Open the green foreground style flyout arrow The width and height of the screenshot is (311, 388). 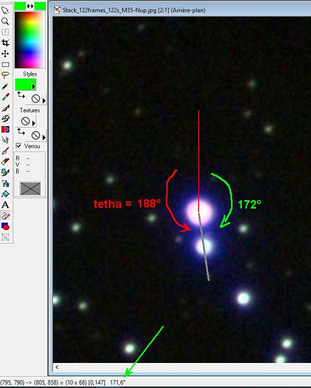(34, 86)
